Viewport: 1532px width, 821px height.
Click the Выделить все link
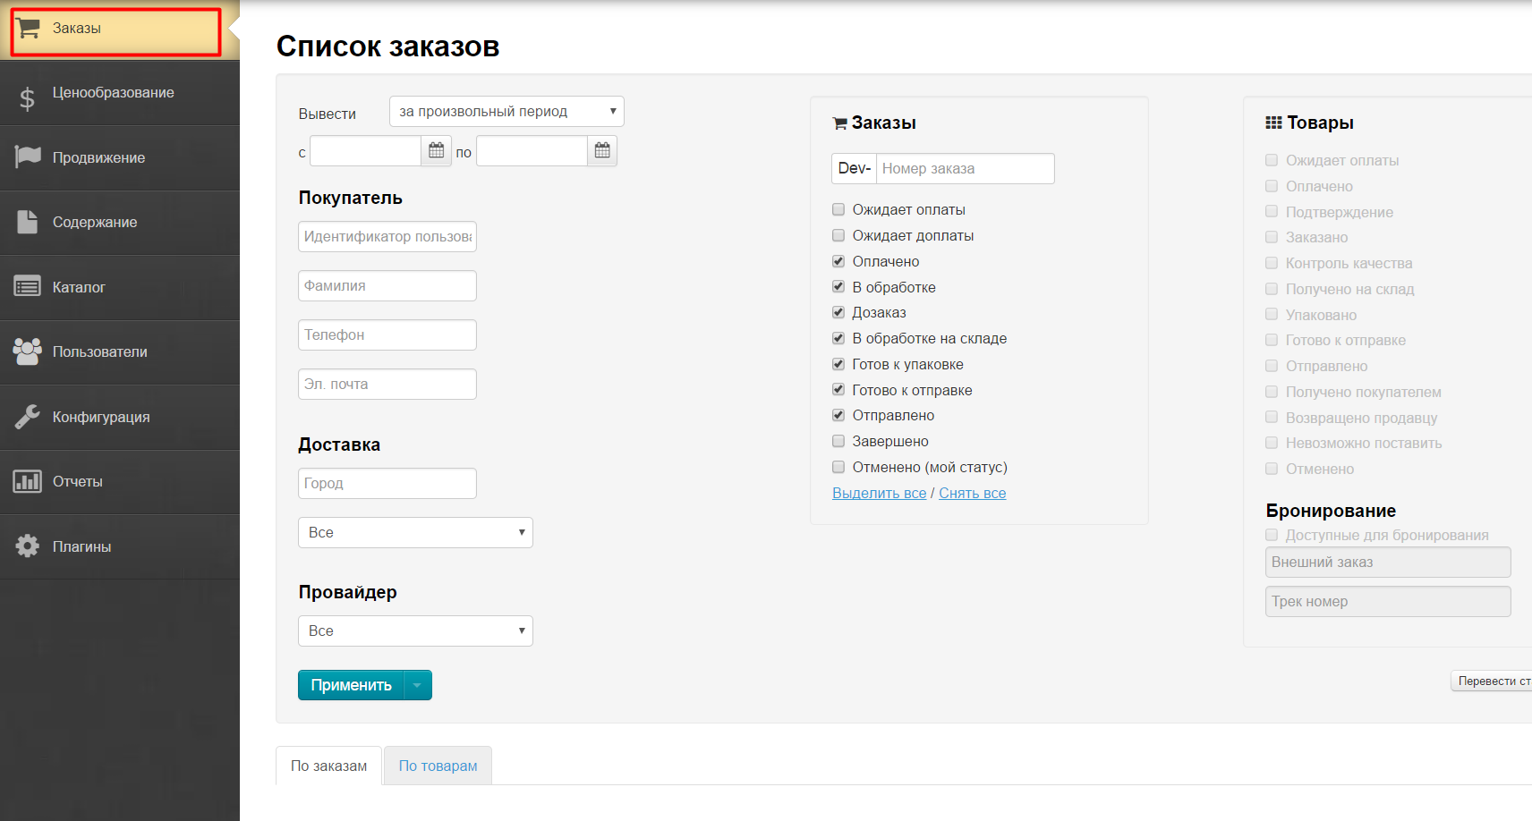(879, 494)
